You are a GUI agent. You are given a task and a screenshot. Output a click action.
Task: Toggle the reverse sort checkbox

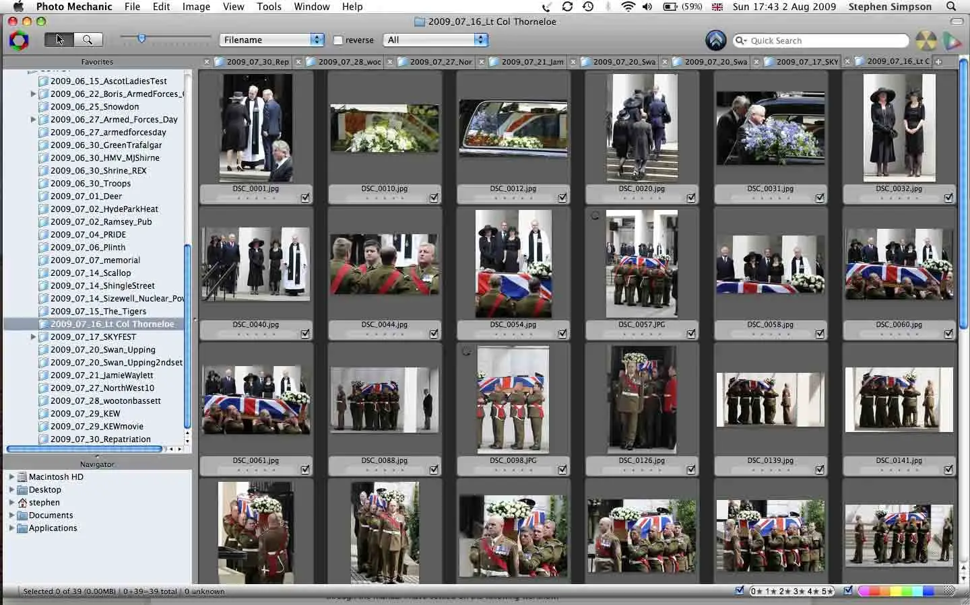click(337, 40)
